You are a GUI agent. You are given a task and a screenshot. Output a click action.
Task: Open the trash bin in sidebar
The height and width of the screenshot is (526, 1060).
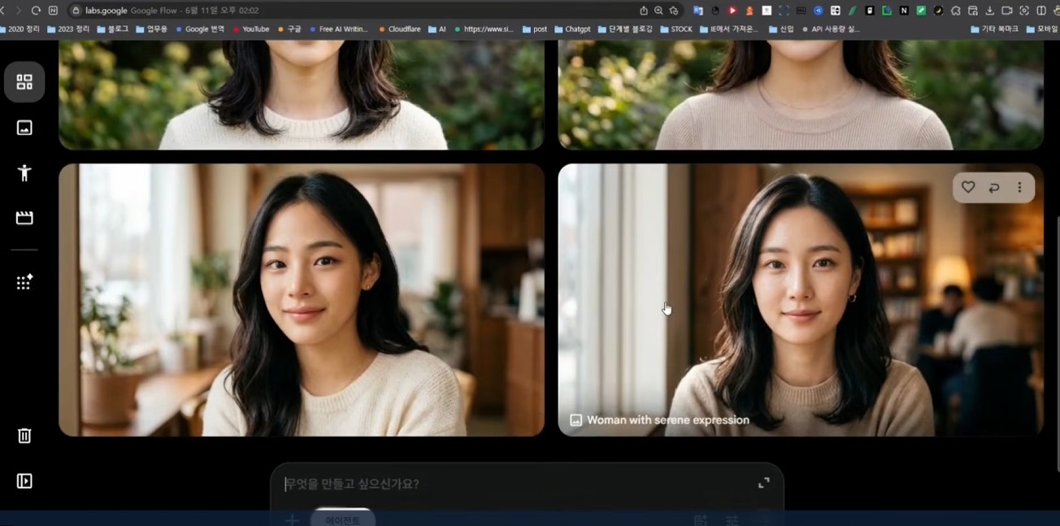coord(24,436)
